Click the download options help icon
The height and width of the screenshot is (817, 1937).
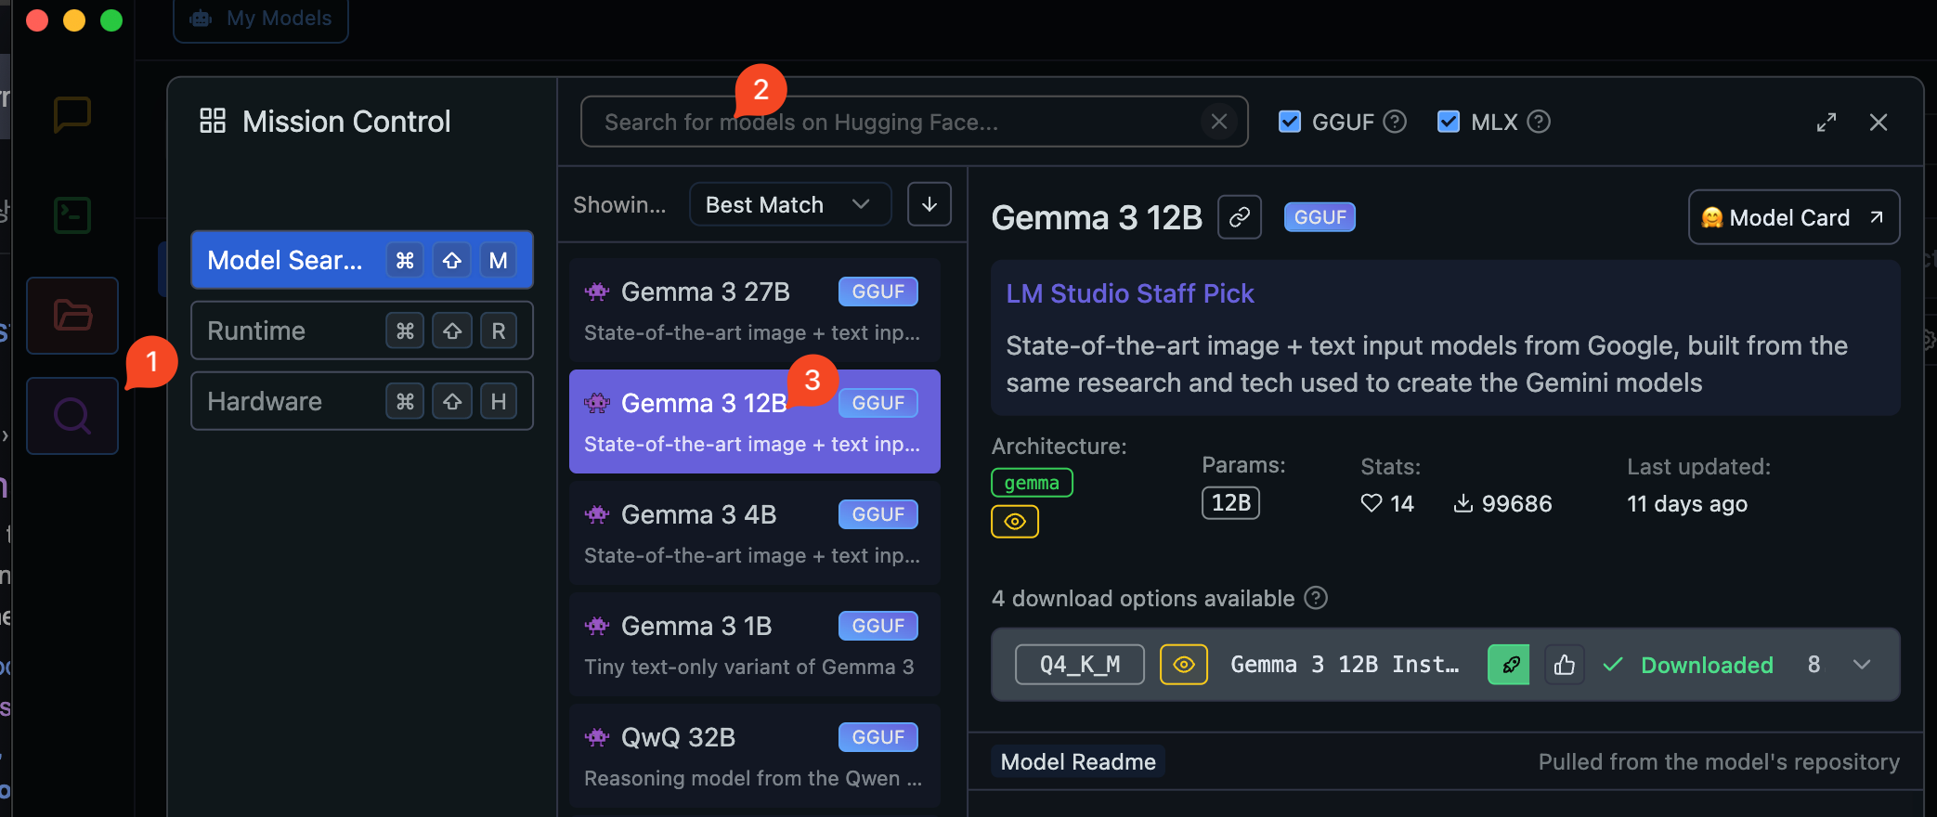[1316, 598]
